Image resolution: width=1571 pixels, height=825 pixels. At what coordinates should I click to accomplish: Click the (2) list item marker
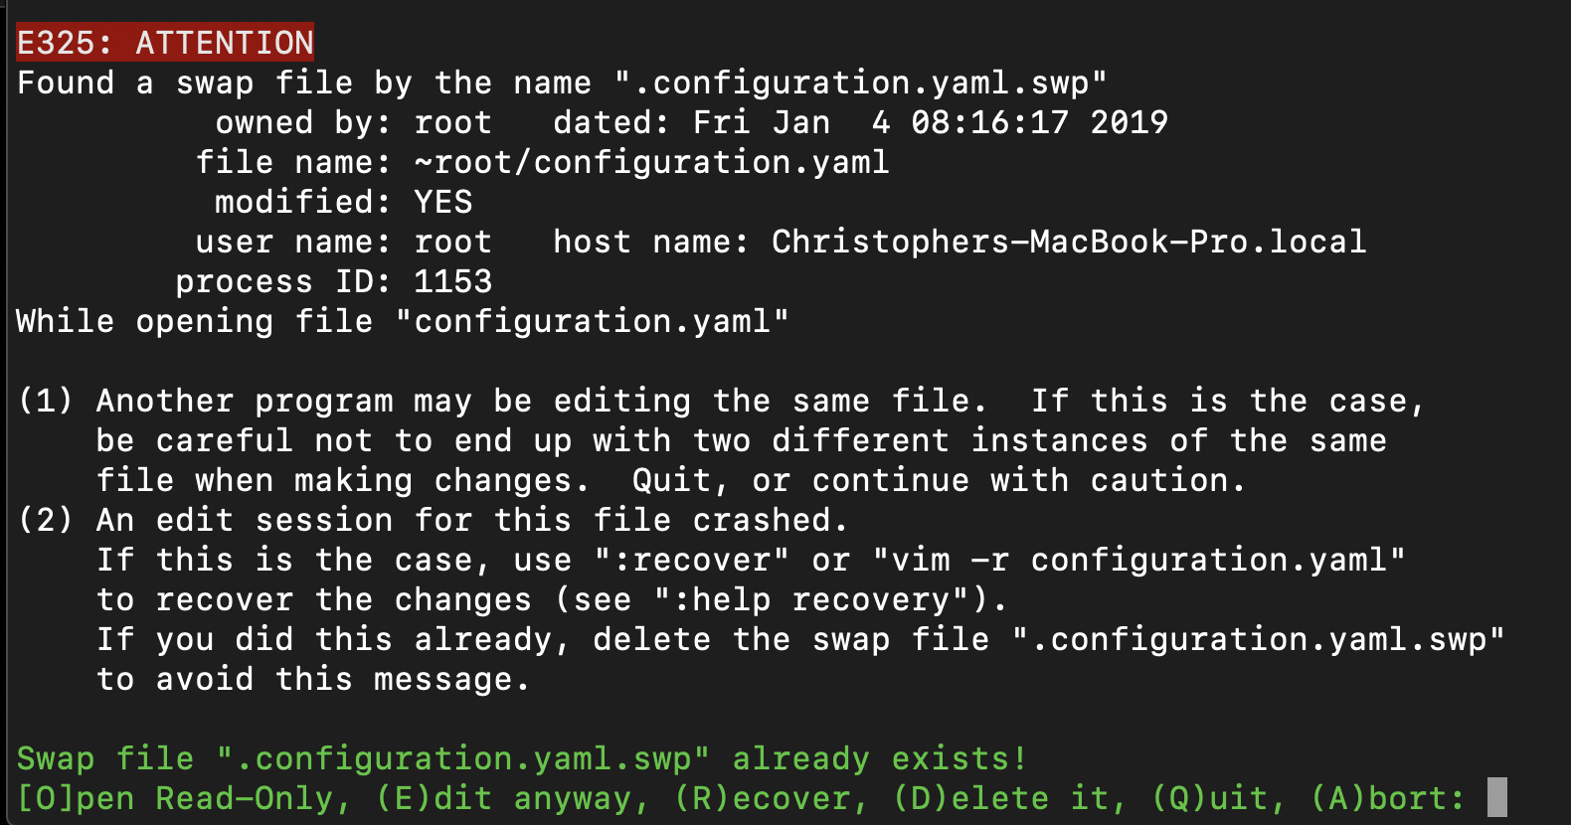click(x=46, y=520)
